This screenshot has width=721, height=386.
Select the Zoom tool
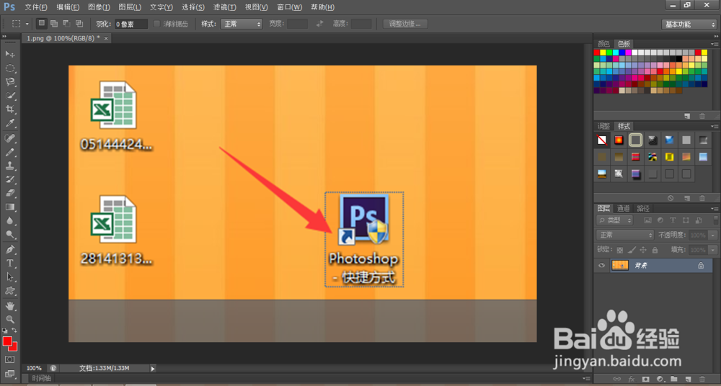click(x=9, y=319)
